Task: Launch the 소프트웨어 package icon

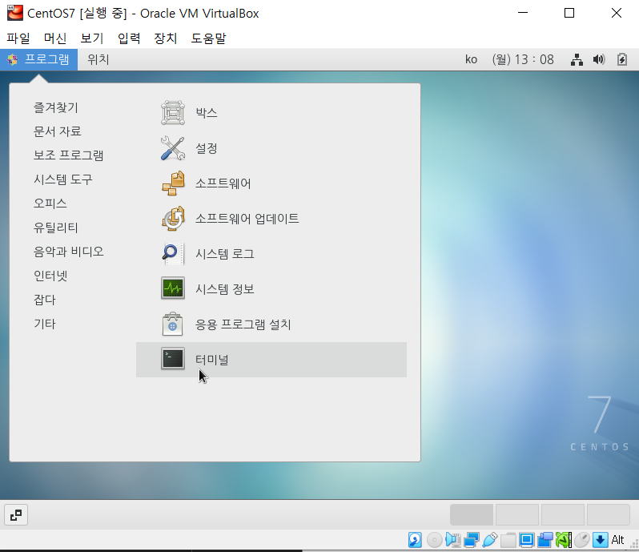Action: click(x=173, y=183)
